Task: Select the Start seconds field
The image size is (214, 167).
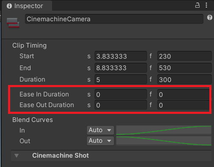Action: (x=121, y=56)
